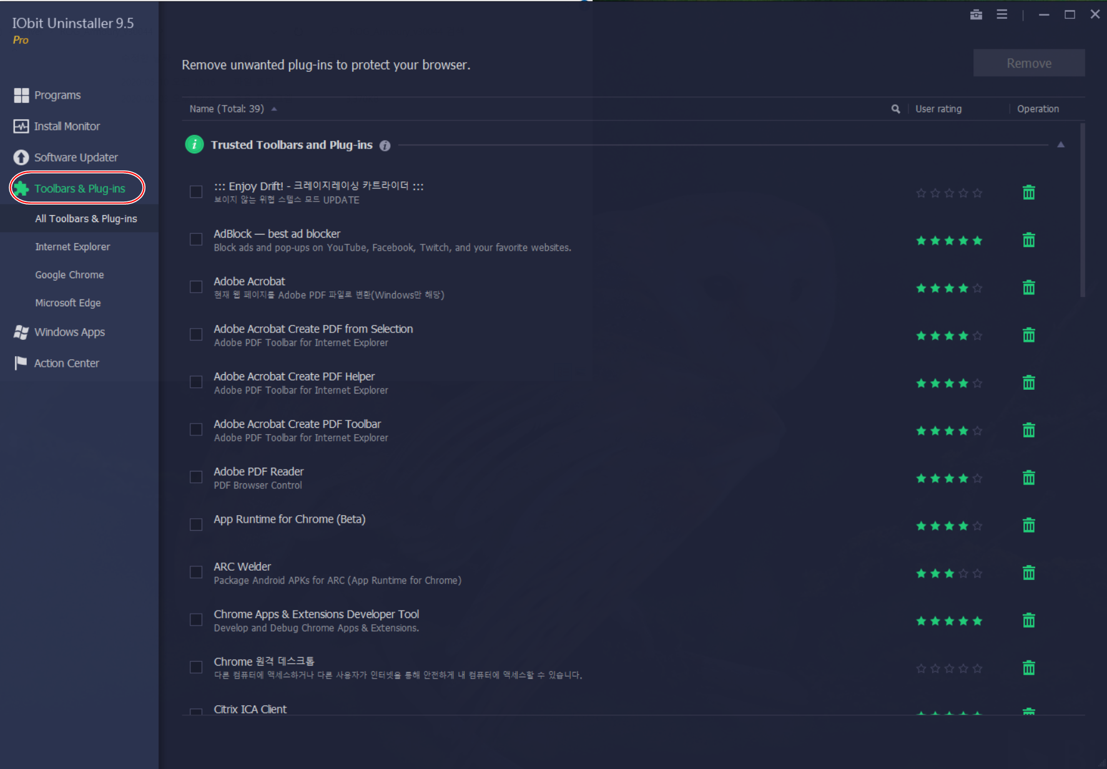Image resolution: width=1107 pixels, height=769 pixels.
Task: Remove Adobe PDF Reader using trash icon
Action: point(1029,478)
